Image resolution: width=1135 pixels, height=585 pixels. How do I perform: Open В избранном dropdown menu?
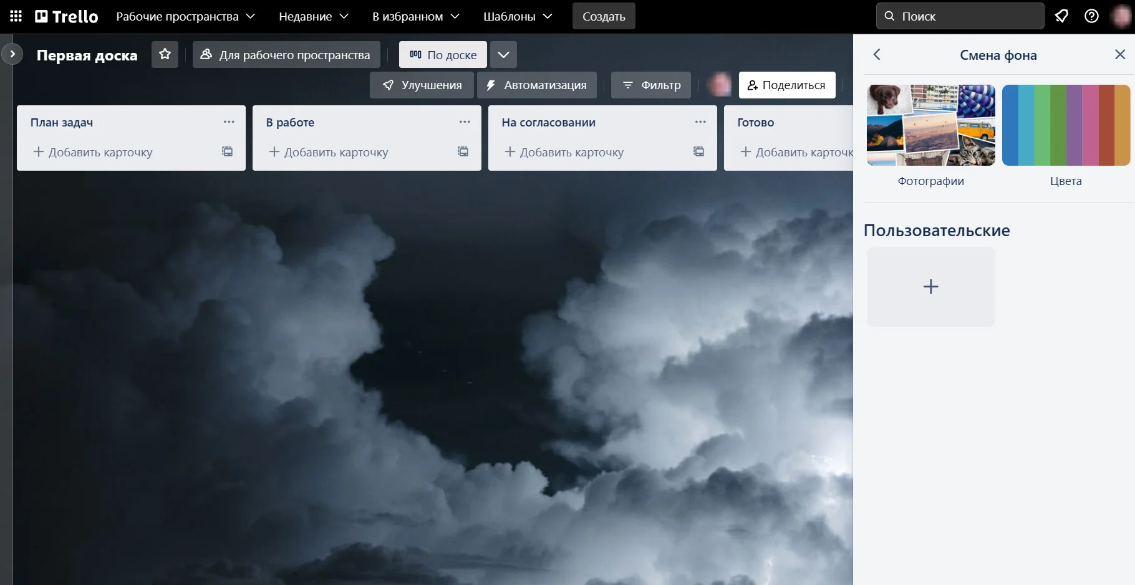coord(415,16)
